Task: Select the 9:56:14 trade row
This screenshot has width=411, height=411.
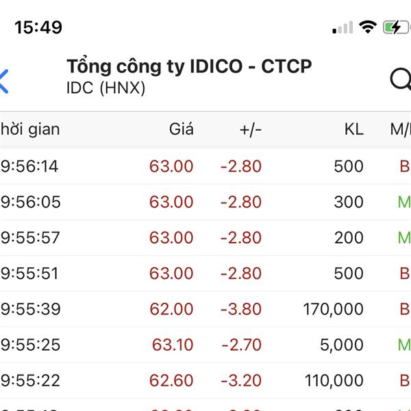Action: tap(206, 166)
